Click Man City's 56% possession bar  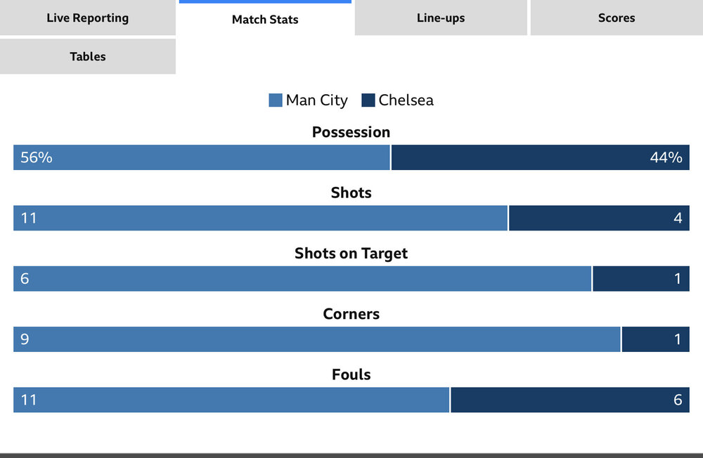click(201, 157)
